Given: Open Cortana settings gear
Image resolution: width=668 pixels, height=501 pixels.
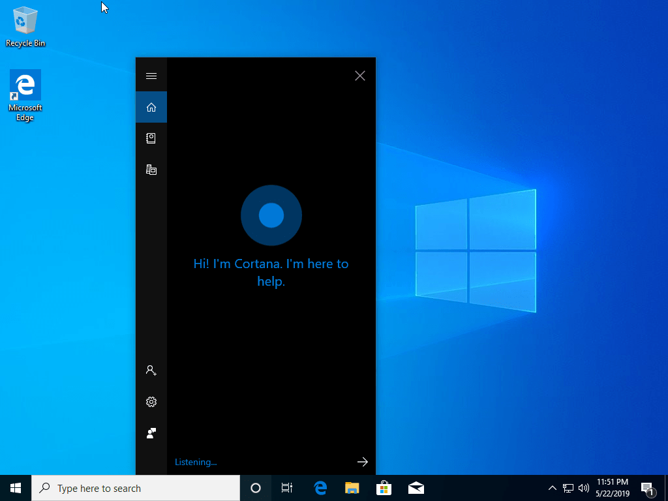Looking at the screenshot, I should (x=151, y=402).
